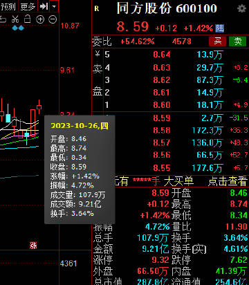Select buy price 8.56
The width and height of the screenshot is (249, 285).
pyautogui.click(x=162, y=155)
